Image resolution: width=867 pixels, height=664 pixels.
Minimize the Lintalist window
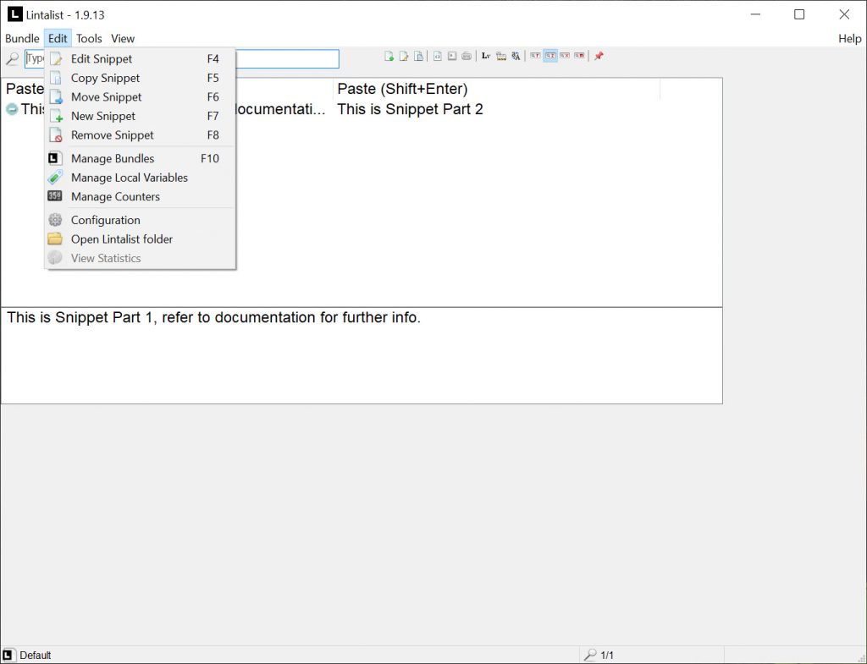point(756,14)
